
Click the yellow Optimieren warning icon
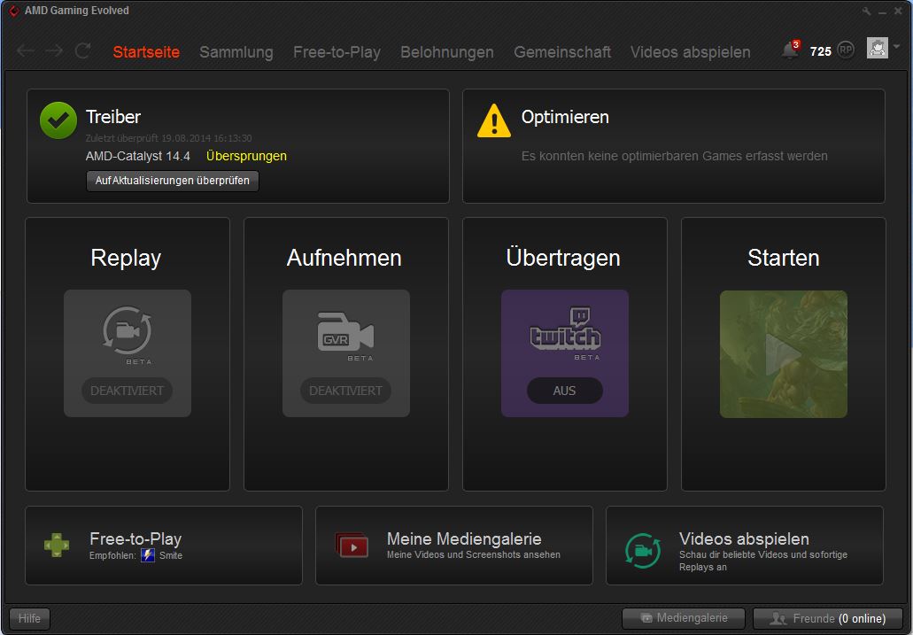(494, 120)
